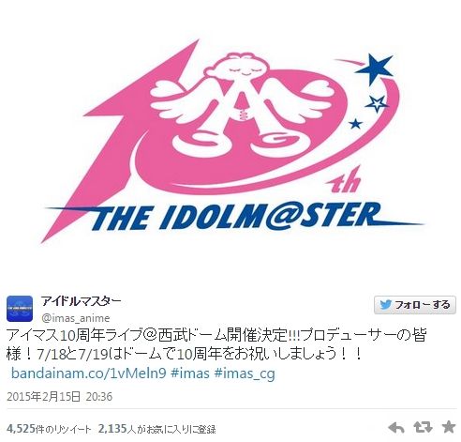Favorite the tweet with the star icon

coord(449,427)
